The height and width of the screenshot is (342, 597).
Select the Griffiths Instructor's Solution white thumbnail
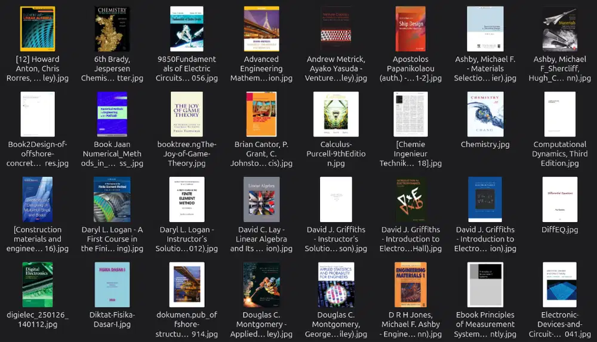tap(336, 199)
